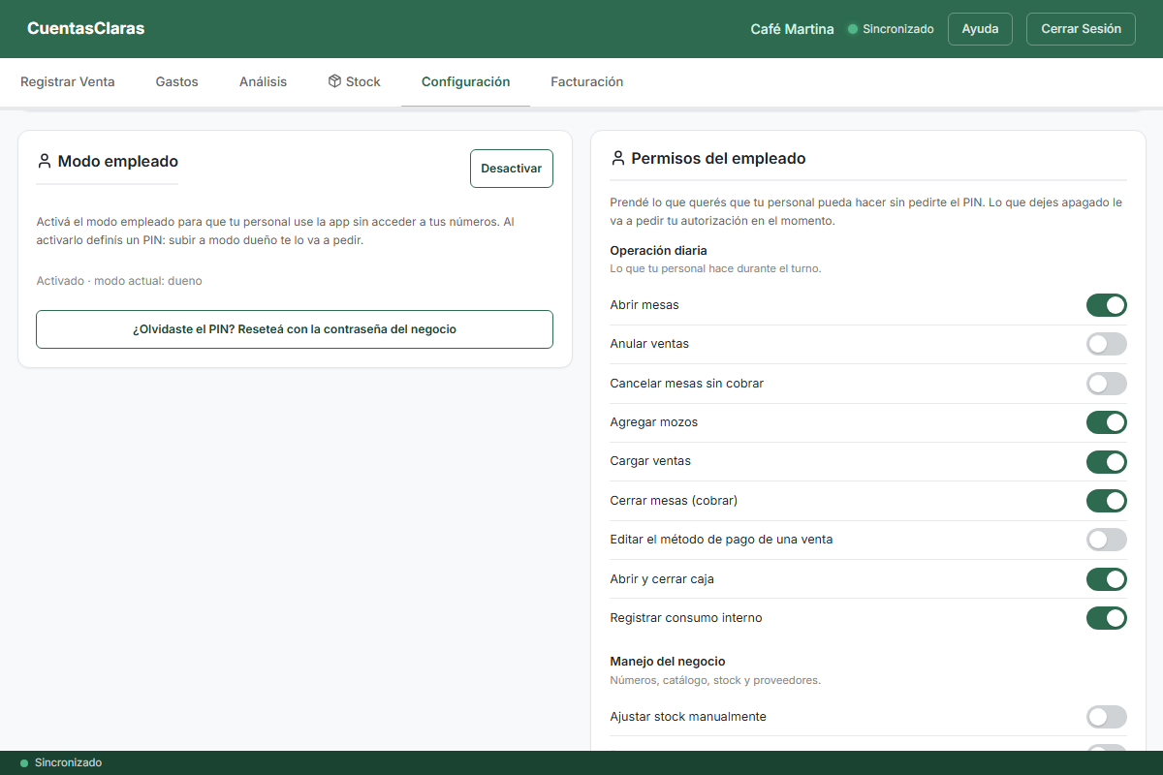Screen dimensions: 1163x775
Task: Click the Agregar mozos label
Action: click(x=654, y=422)
